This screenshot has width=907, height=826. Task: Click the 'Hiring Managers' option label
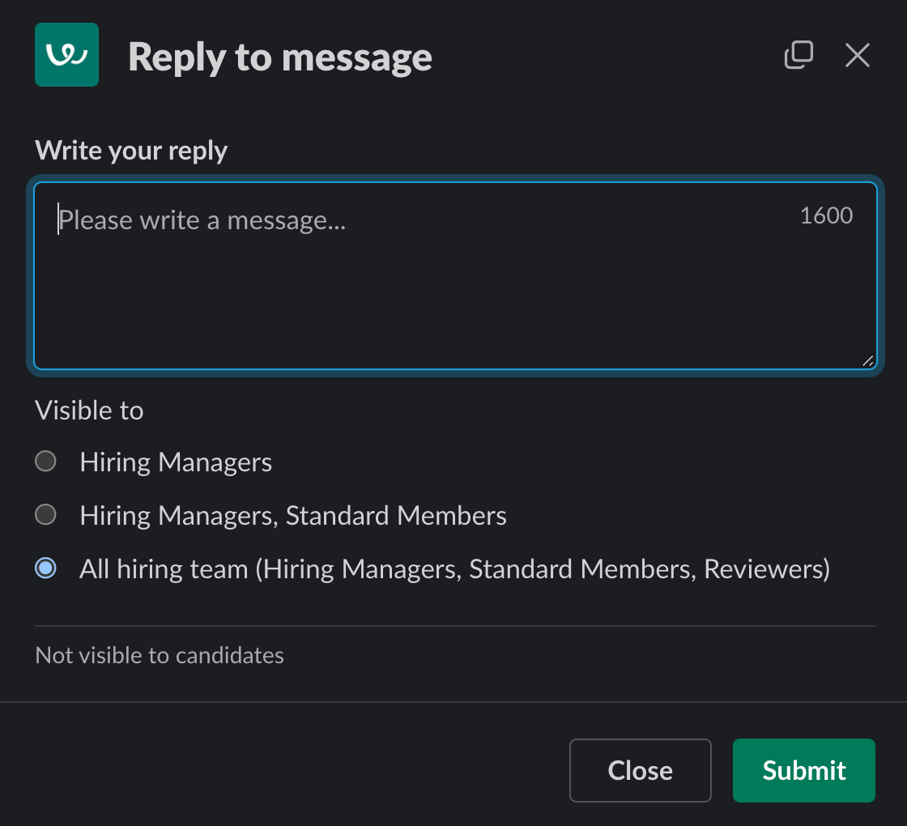(176, 462)
